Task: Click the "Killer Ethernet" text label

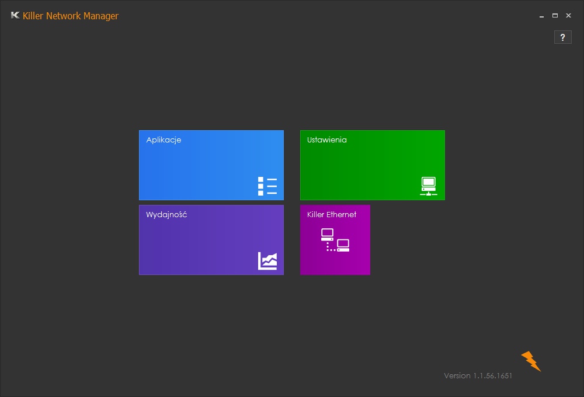Action: (x=332, y=215)
